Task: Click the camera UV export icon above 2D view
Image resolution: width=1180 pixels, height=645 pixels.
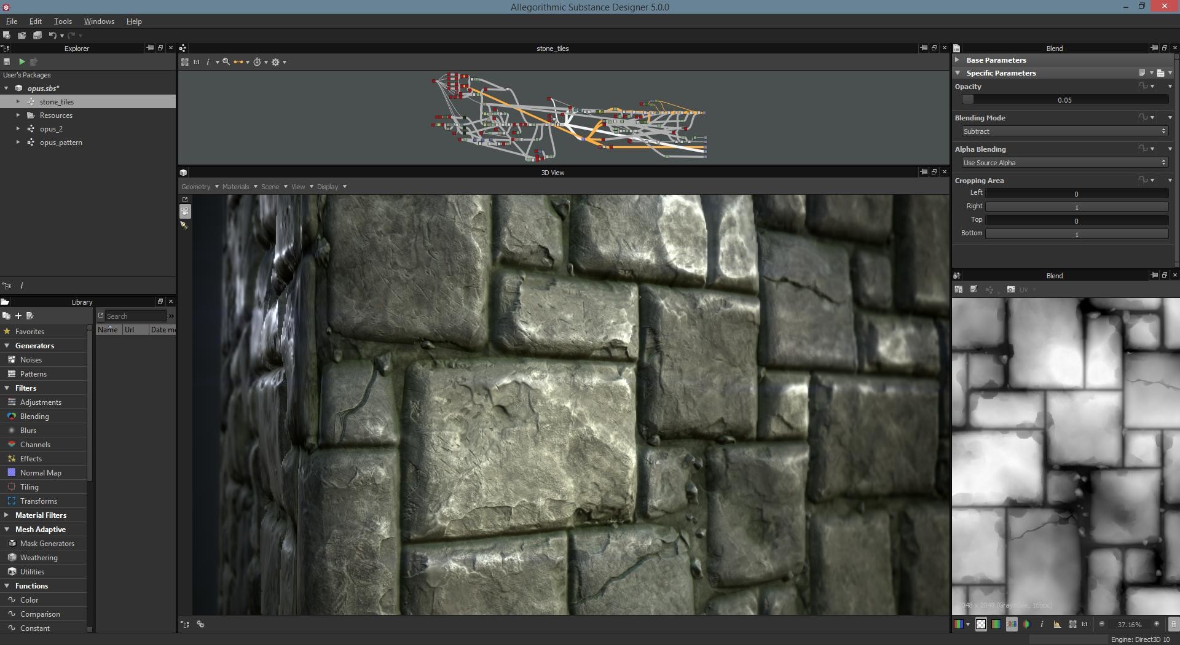Action: 1010,289
